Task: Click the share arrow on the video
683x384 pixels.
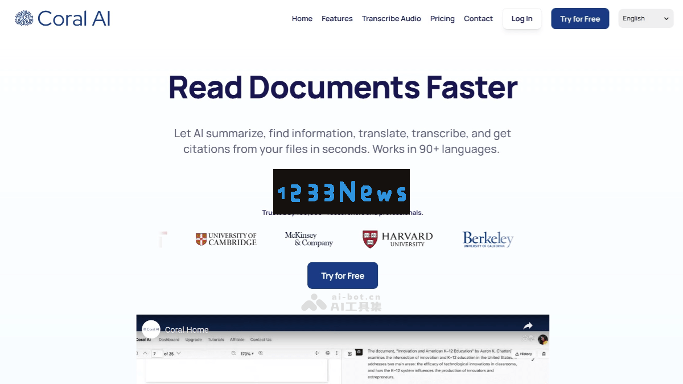Action: 528,326
